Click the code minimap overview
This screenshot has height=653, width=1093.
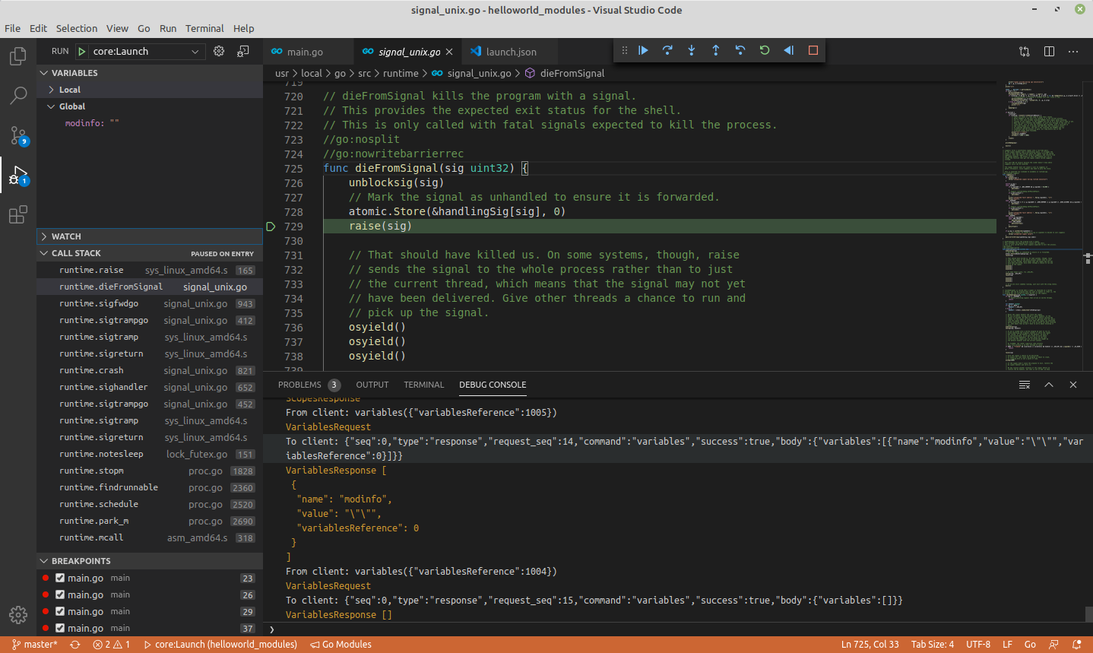point(1040,226)
